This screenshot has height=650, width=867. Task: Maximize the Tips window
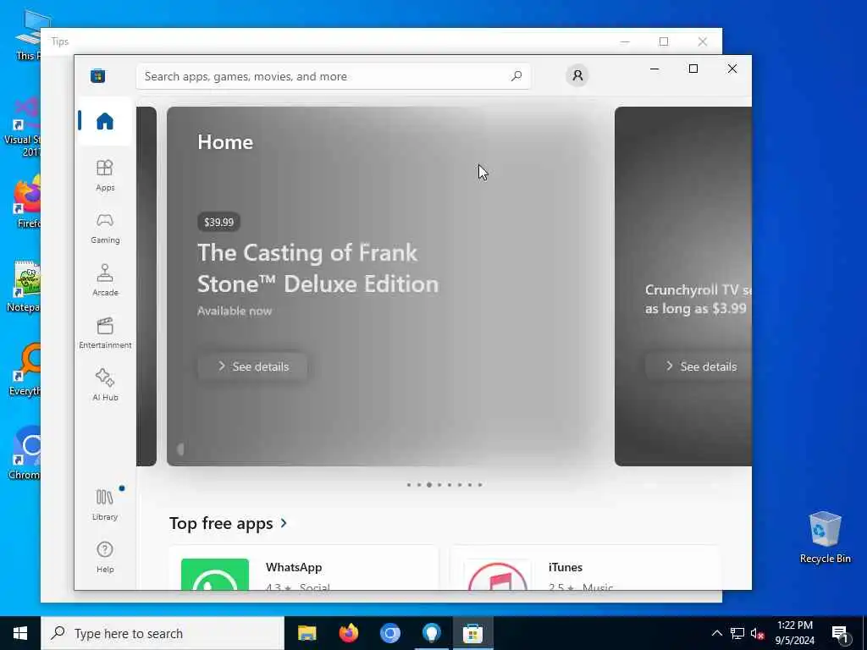664,41
